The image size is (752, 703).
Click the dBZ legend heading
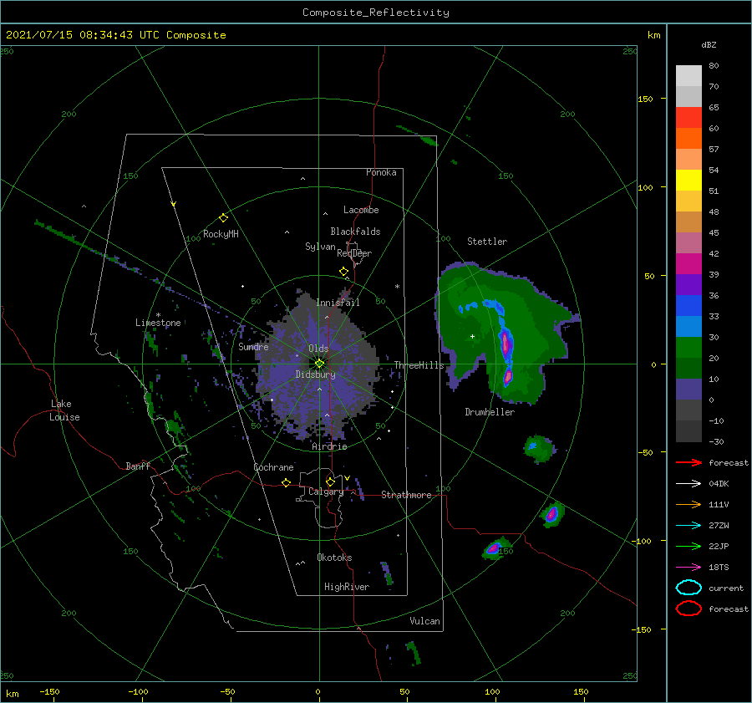709,45
